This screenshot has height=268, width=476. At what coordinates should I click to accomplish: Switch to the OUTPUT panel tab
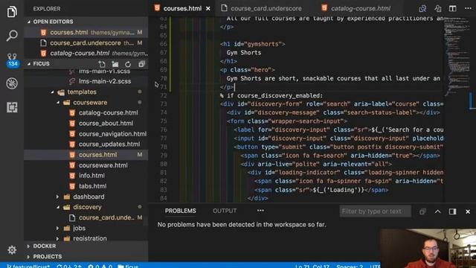pyautogui.click(x=225, y=211)
